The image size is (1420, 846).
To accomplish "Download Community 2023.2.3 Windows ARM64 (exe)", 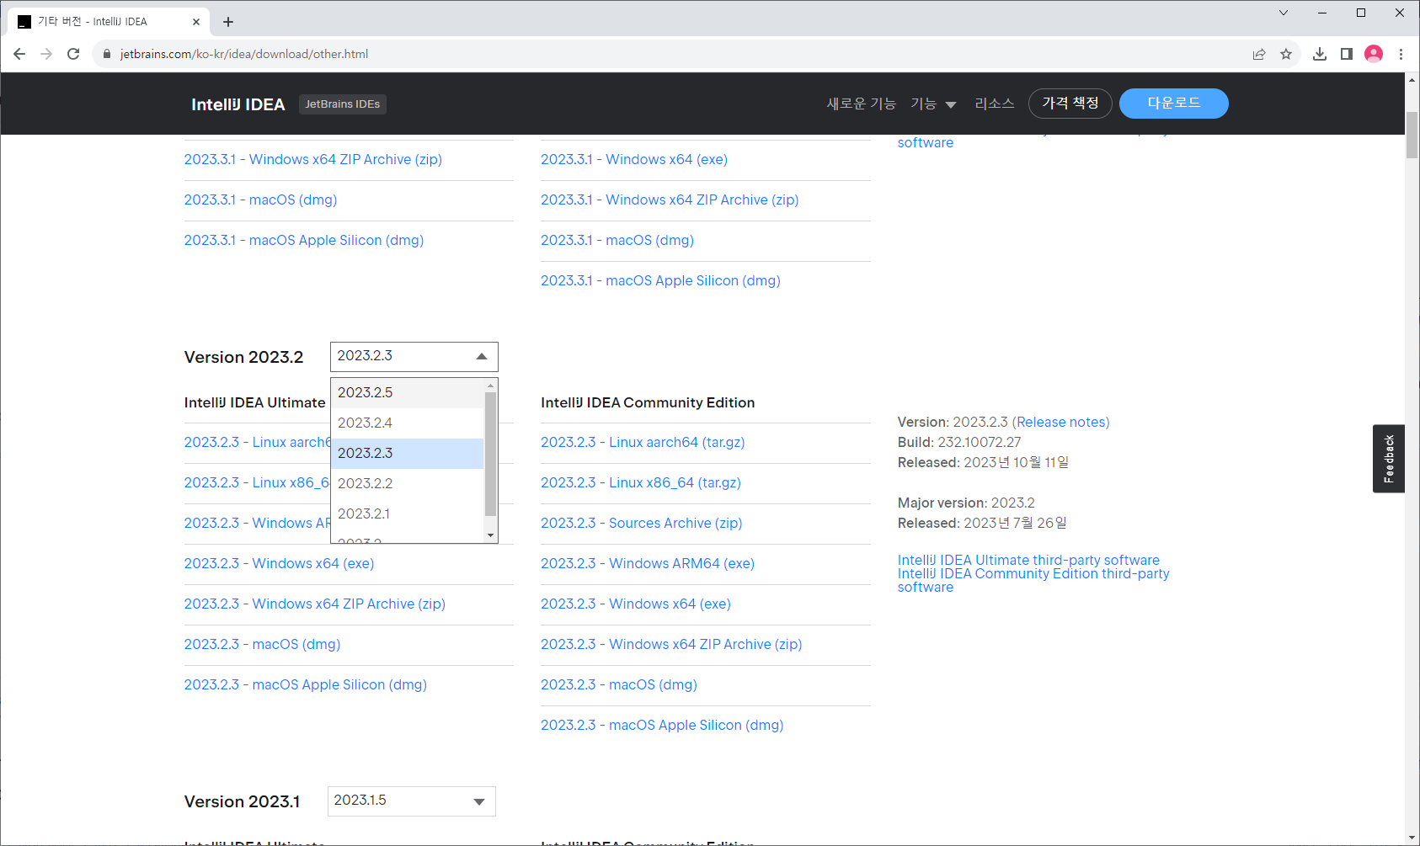I will pyautogui.click(x=648, y=564).
